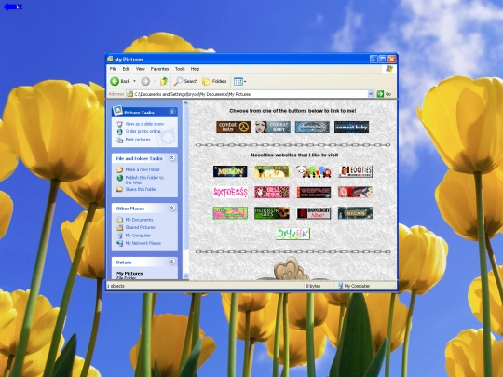
Task: Close the My Pictures window
Action: click(392, 59)
